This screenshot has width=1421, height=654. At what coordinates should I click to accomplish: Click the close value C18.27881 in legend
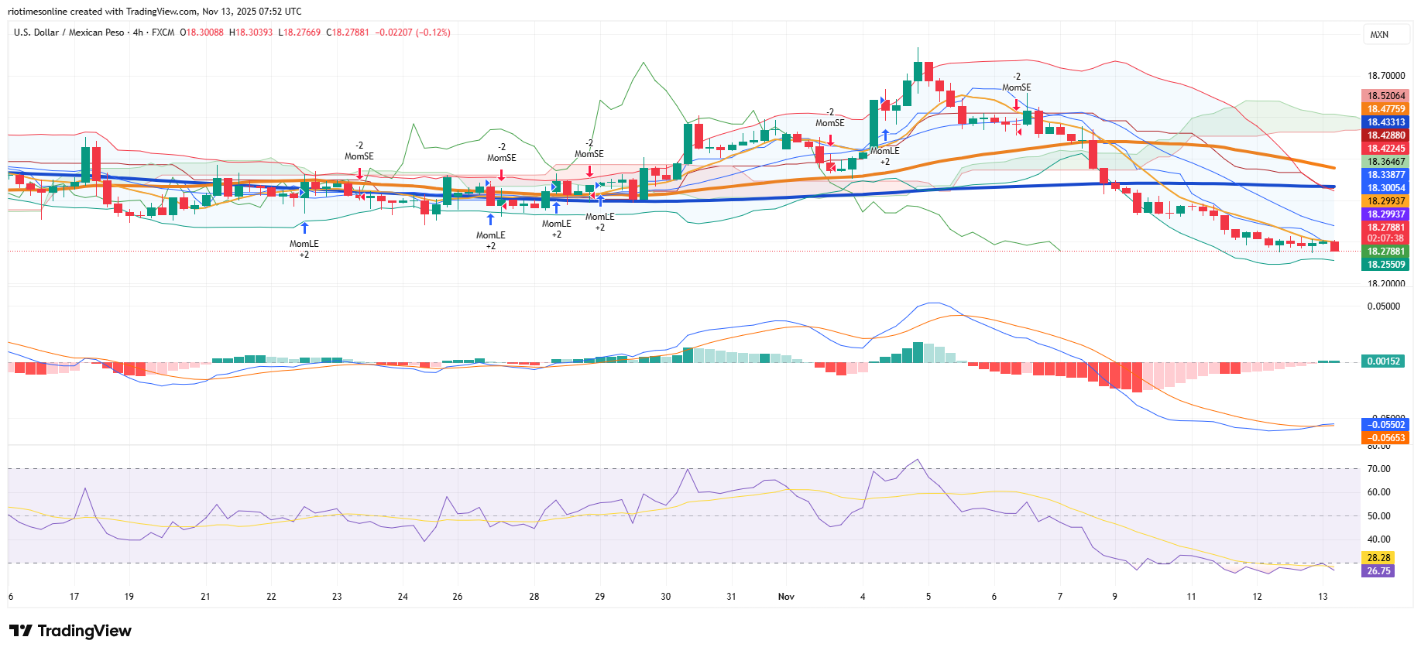coord(348,33)
